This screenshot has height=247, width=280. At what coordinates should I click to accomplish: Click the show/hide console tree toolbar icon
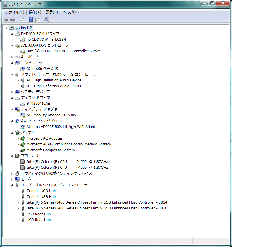point(22,20)
